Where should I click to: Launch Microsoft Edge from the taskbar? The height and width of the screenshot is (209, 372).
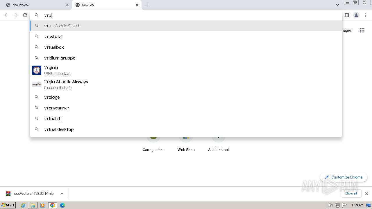(x=62, y=205)
